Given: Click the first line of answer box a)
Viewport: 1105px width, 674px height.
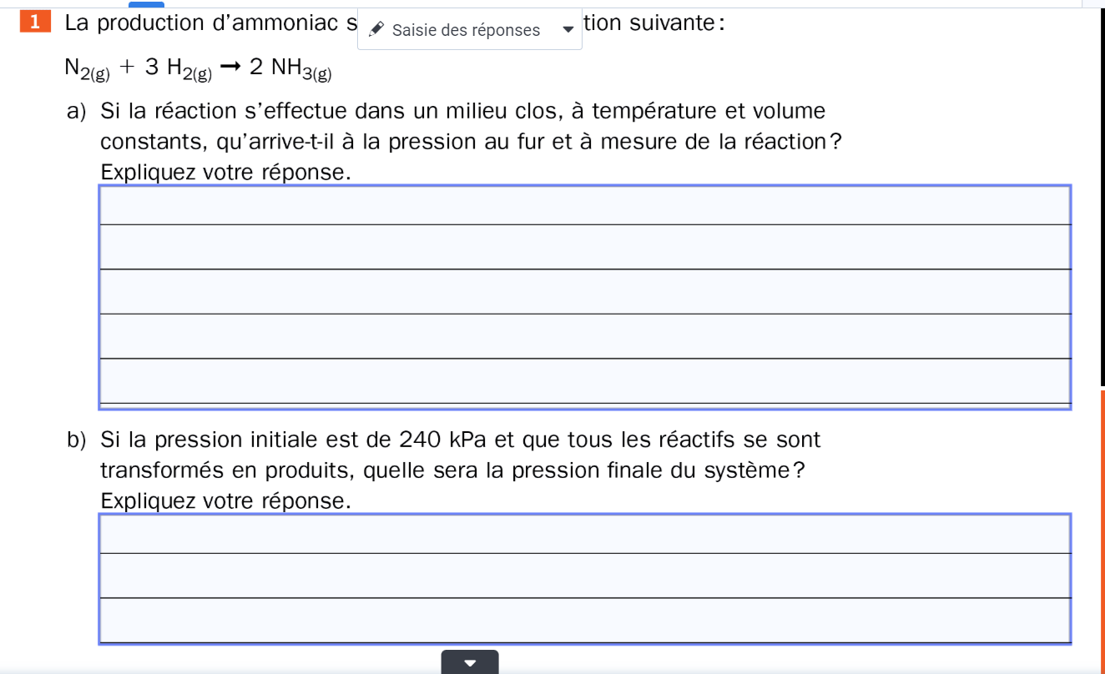Looking at the screenshot, I should coord(584,206).
